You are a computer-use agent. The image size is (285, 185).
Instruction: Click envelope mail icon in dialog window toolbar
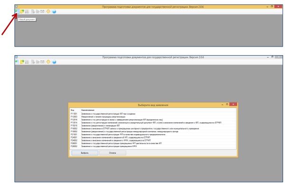tap(42, 62)
